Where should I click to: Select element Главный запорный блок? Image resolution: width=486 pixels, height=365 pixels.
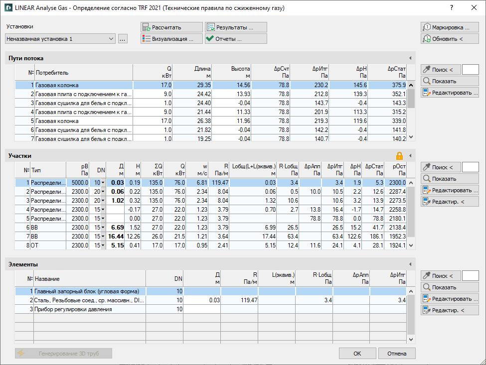tap(211, 291)
